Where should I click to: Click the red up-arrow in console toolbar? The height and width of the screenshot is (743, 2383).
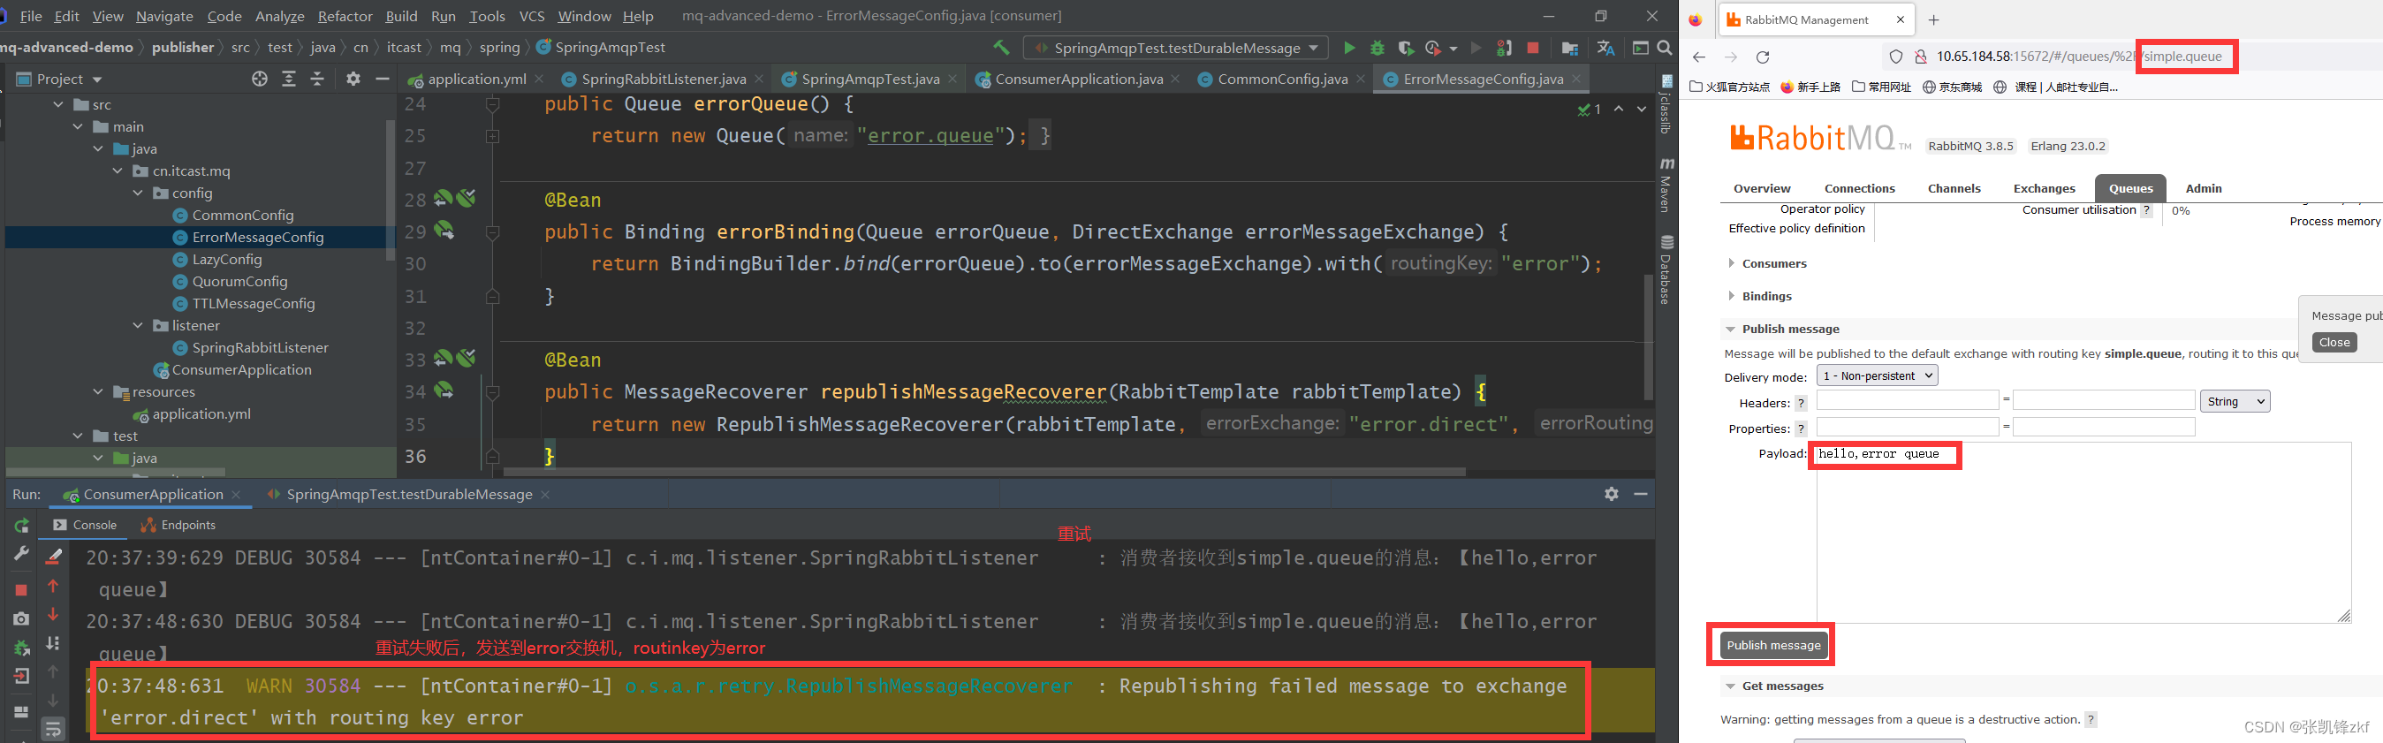(x=54, y=586)
